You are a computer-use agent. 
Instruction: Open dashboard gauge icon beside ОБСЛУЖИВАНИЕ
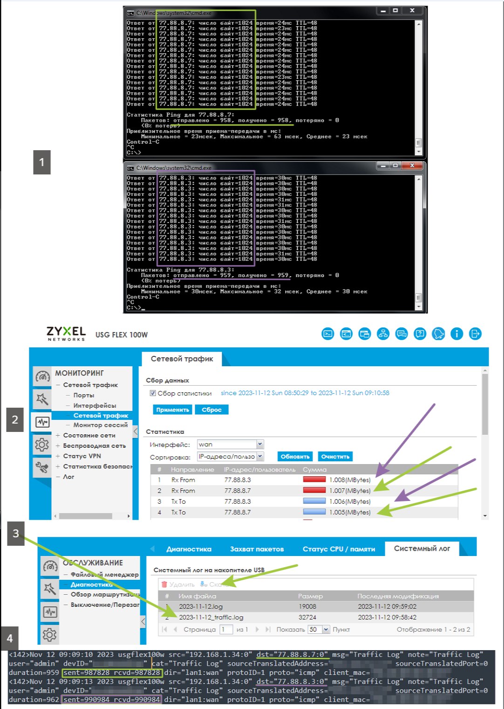click(x=50, y=566)
